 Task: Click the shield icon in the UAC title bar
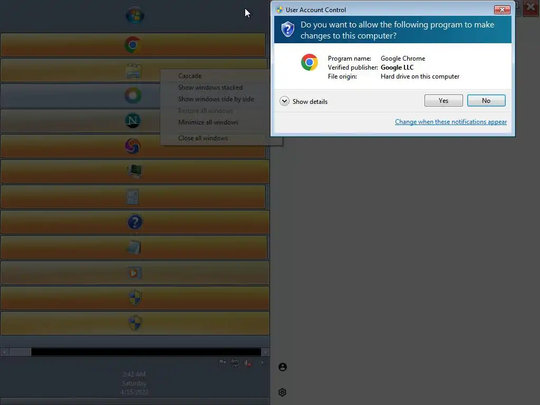tap(279, 9)
